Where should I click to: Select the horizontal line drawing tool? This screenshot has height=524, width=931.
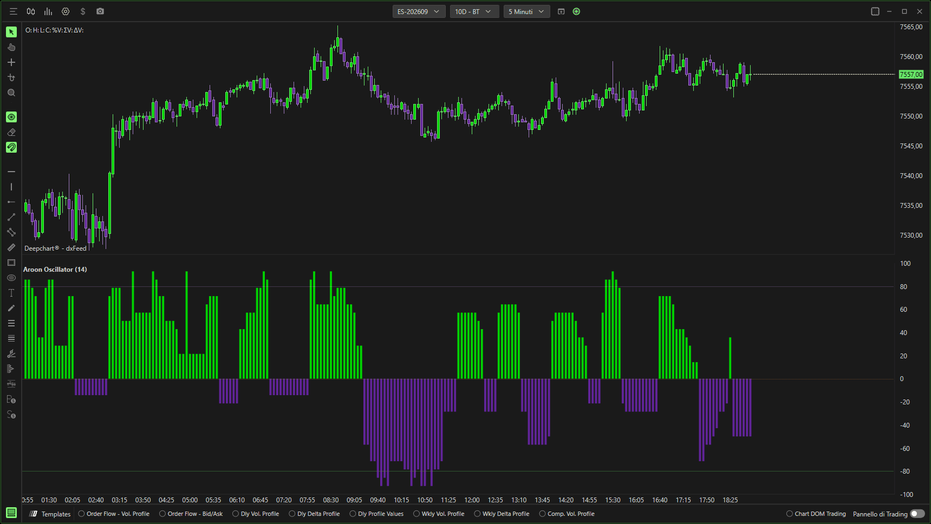[11, 172]
